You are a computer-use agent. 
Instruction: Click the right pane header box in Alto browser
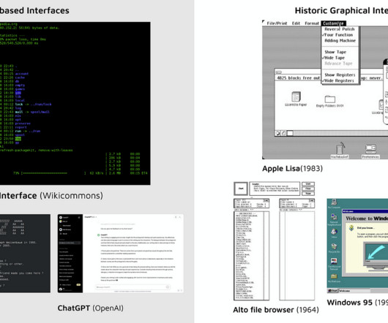pyautogui.click(x=297, y=203)
